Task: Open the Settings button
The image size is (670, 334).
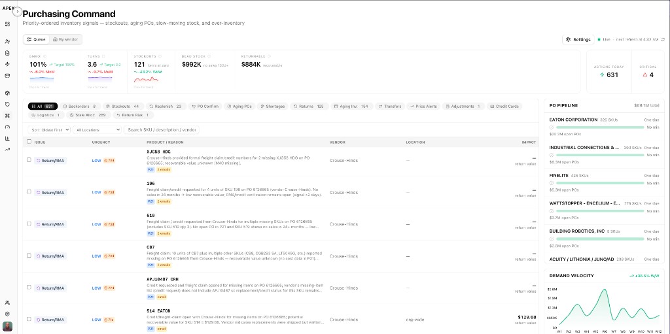Action: coord(578,39)
